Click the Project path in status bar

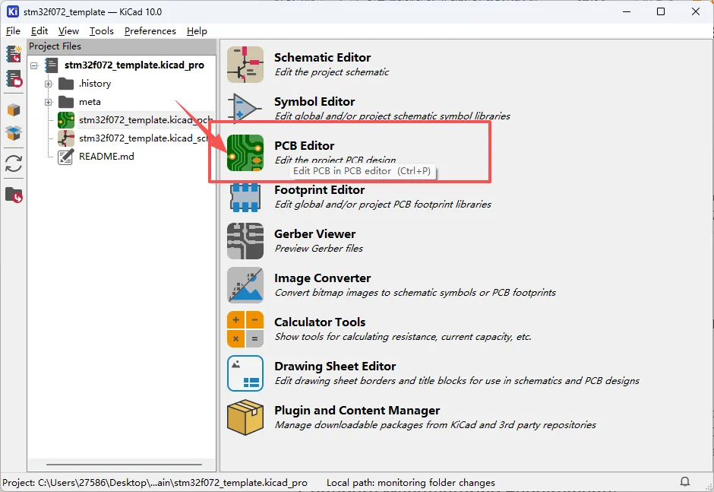pos(155,482)
